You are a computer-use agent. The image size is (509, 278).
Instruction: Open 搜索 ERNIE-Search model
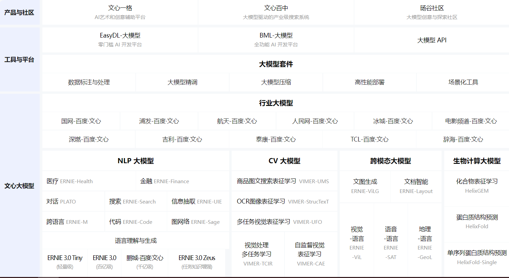(x=136, y=201)
